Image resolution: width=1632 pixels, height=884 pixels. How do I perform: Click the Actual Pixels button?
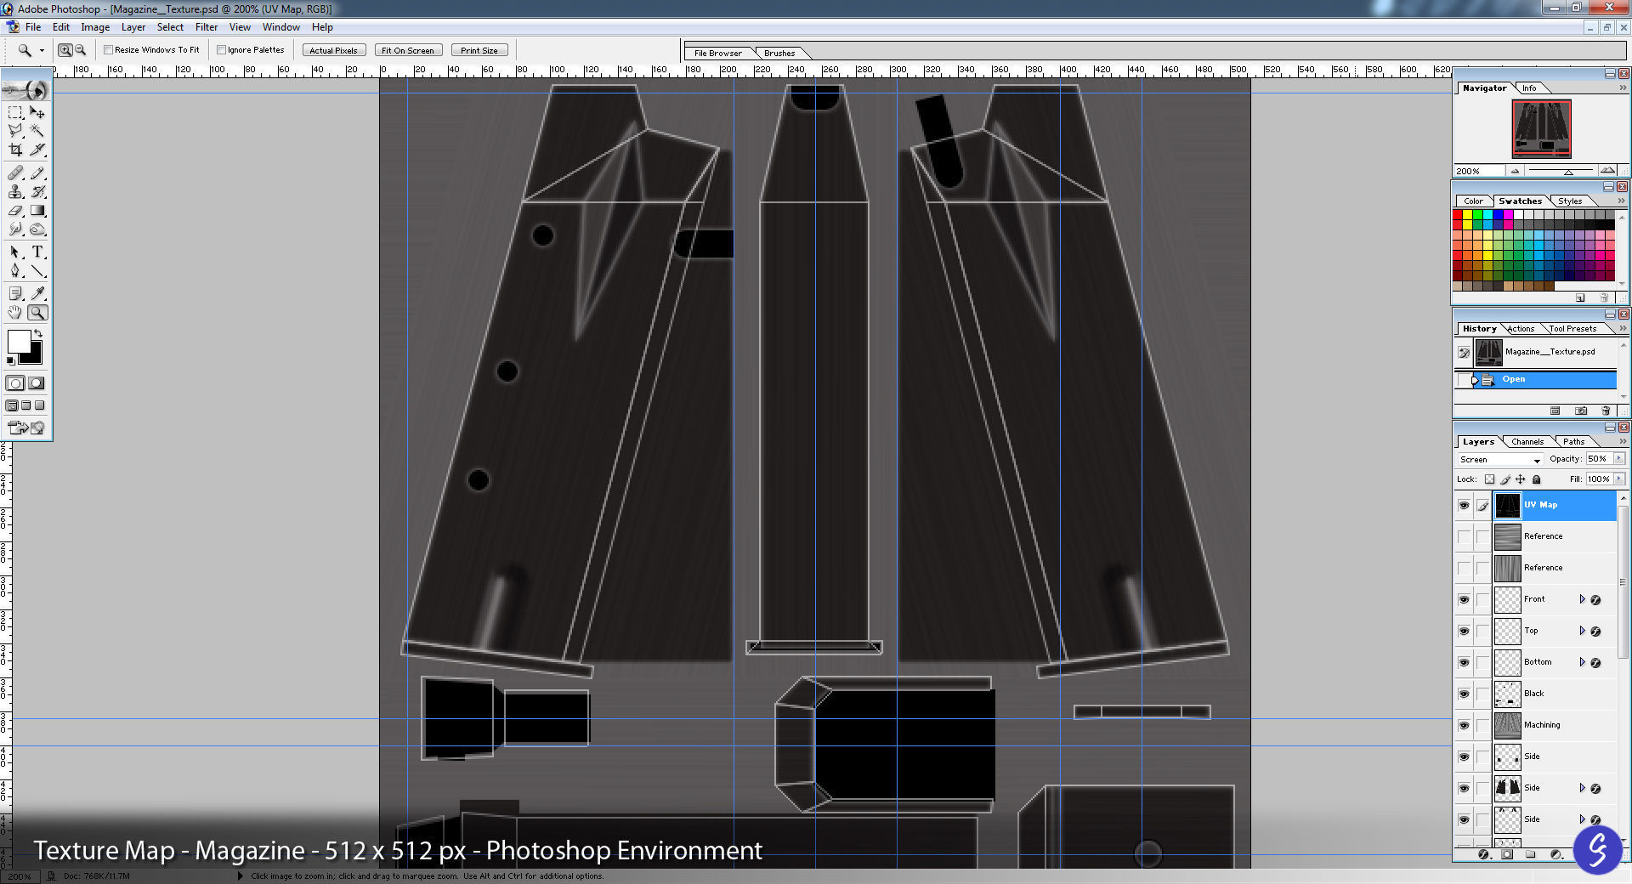tap(333, 51)
